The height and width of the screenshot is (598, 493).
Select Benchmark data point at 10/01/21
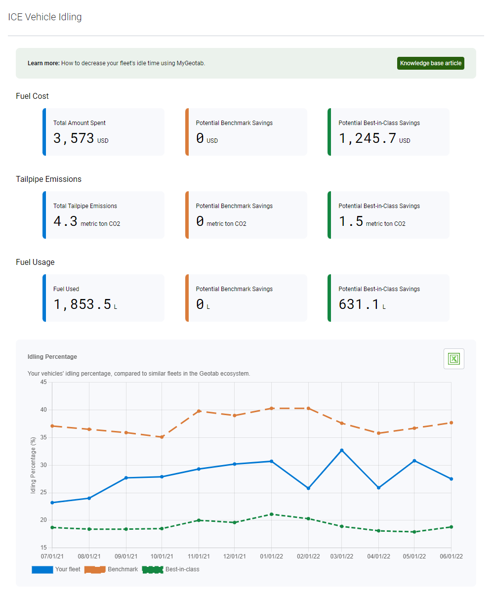click(162, 437)
